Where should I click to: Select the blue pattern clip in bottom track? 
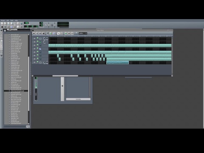(117, 62)
